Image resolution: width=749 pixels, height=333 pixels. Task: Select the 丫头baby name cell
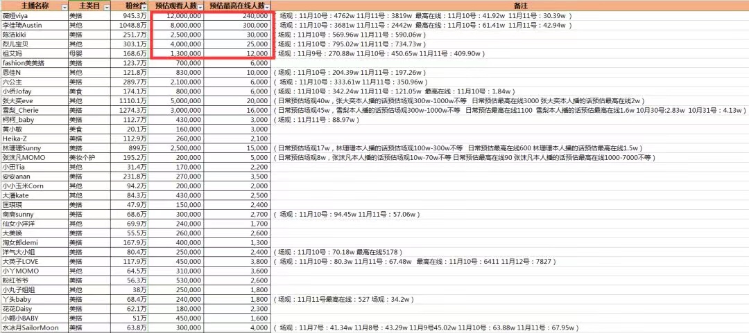click(x=35, y=299)
